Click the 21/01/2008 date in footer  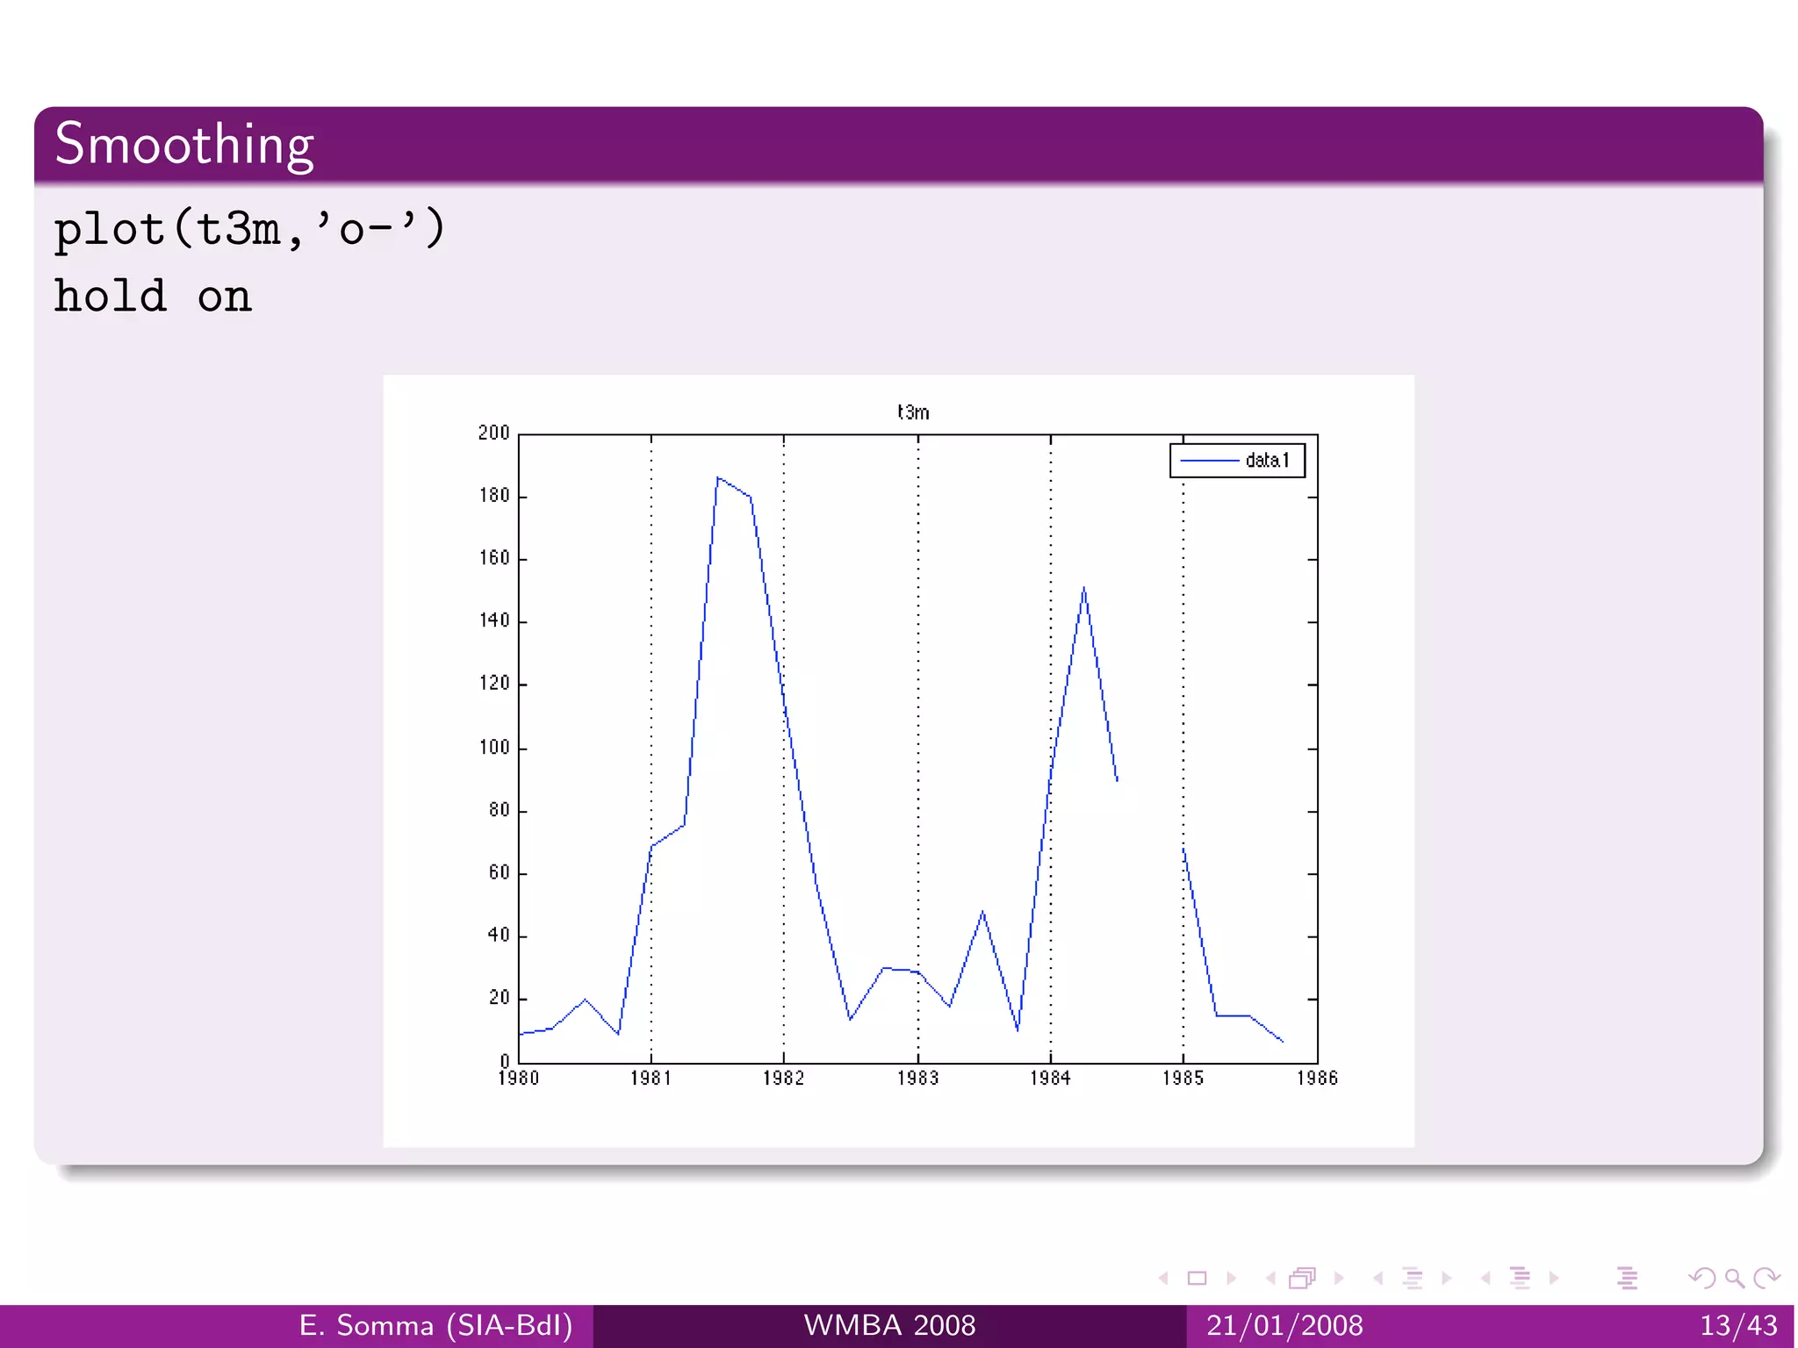pos(1284,1325)
